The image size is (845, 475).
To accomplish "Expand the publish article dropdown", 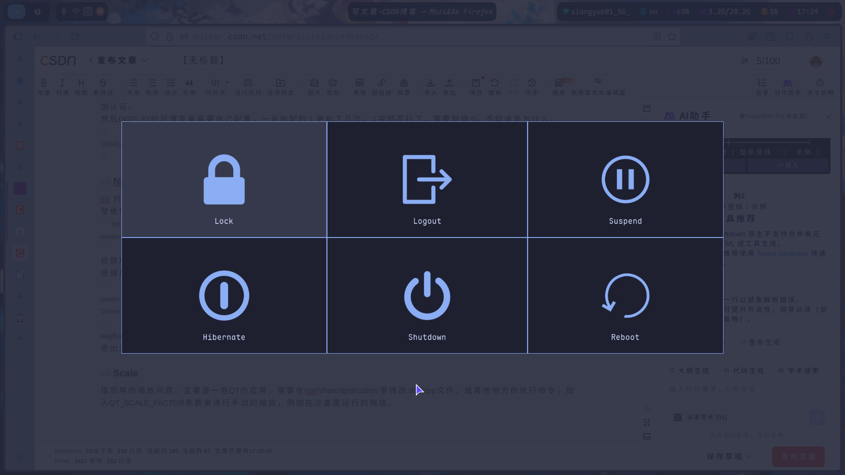I will (x=144, y=60).
